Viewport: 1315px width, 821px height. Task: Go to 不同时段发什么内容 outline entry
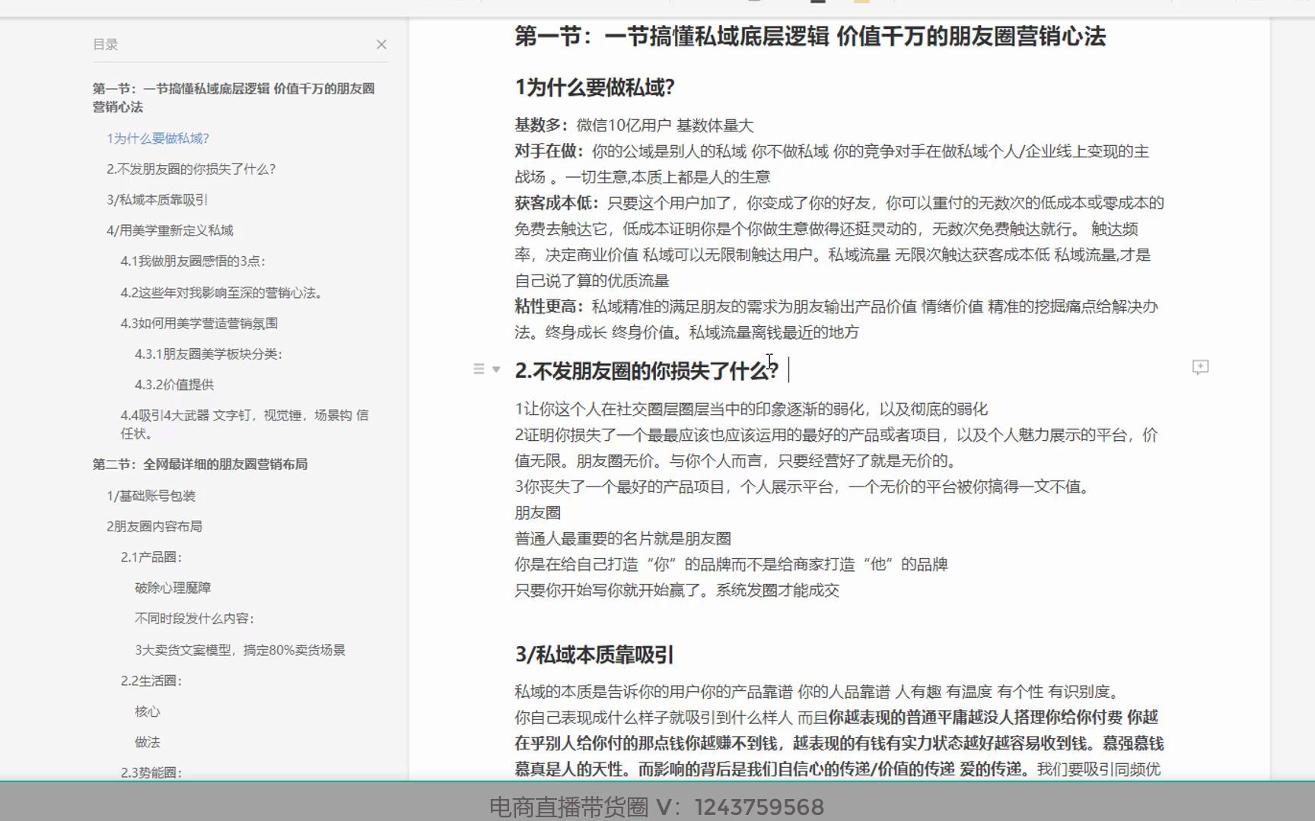click(x=194, y=619)
